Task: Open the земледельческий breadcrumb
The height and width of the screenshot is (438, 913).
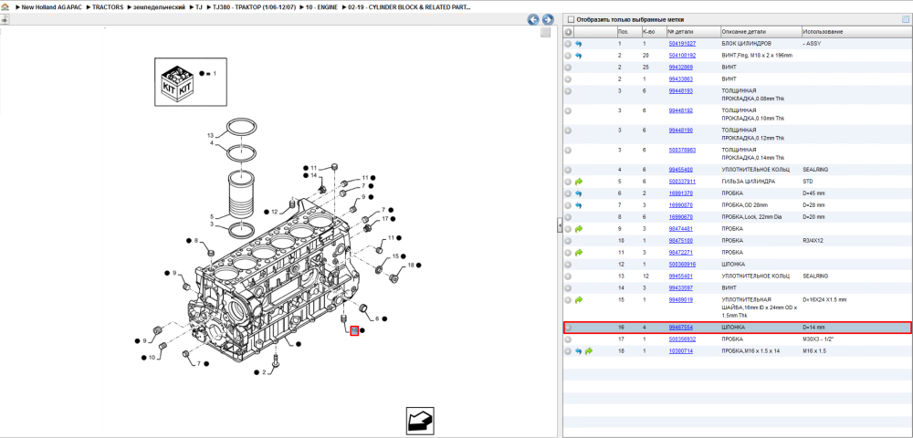Action: (x=159, y=8)
